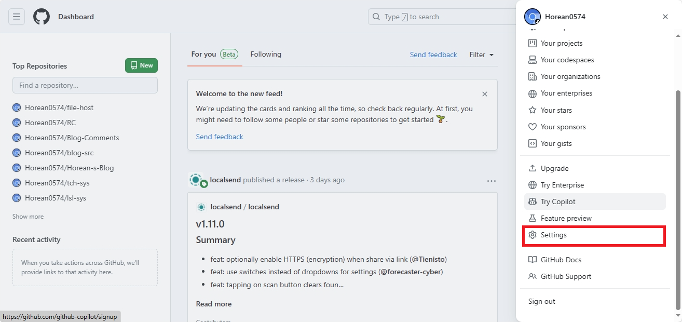Click the Find a repository field

click(85, 85)
